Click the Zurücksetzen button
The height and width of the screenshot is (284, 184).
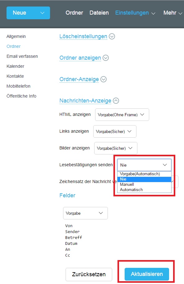pyautogui.click(x=89, y=274)
